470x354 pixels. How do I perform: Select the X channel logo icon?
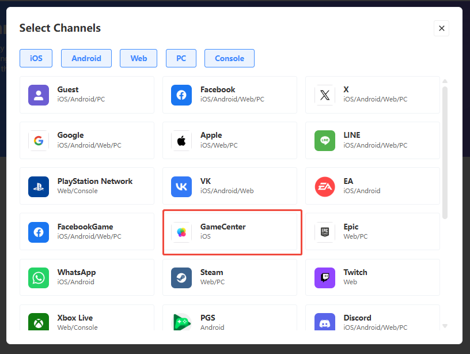325,95
